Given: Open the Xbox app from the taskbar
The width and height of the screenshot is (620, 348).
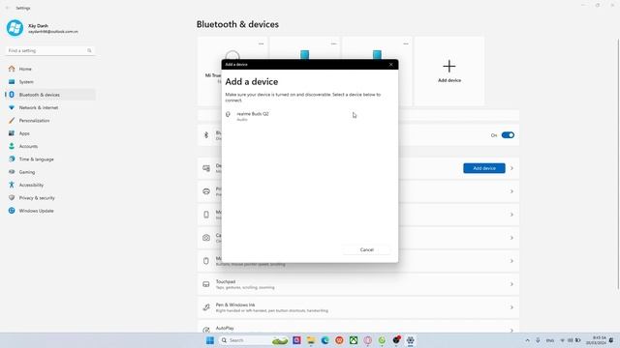Looking at the screenshot, I should tap(354, 340).
